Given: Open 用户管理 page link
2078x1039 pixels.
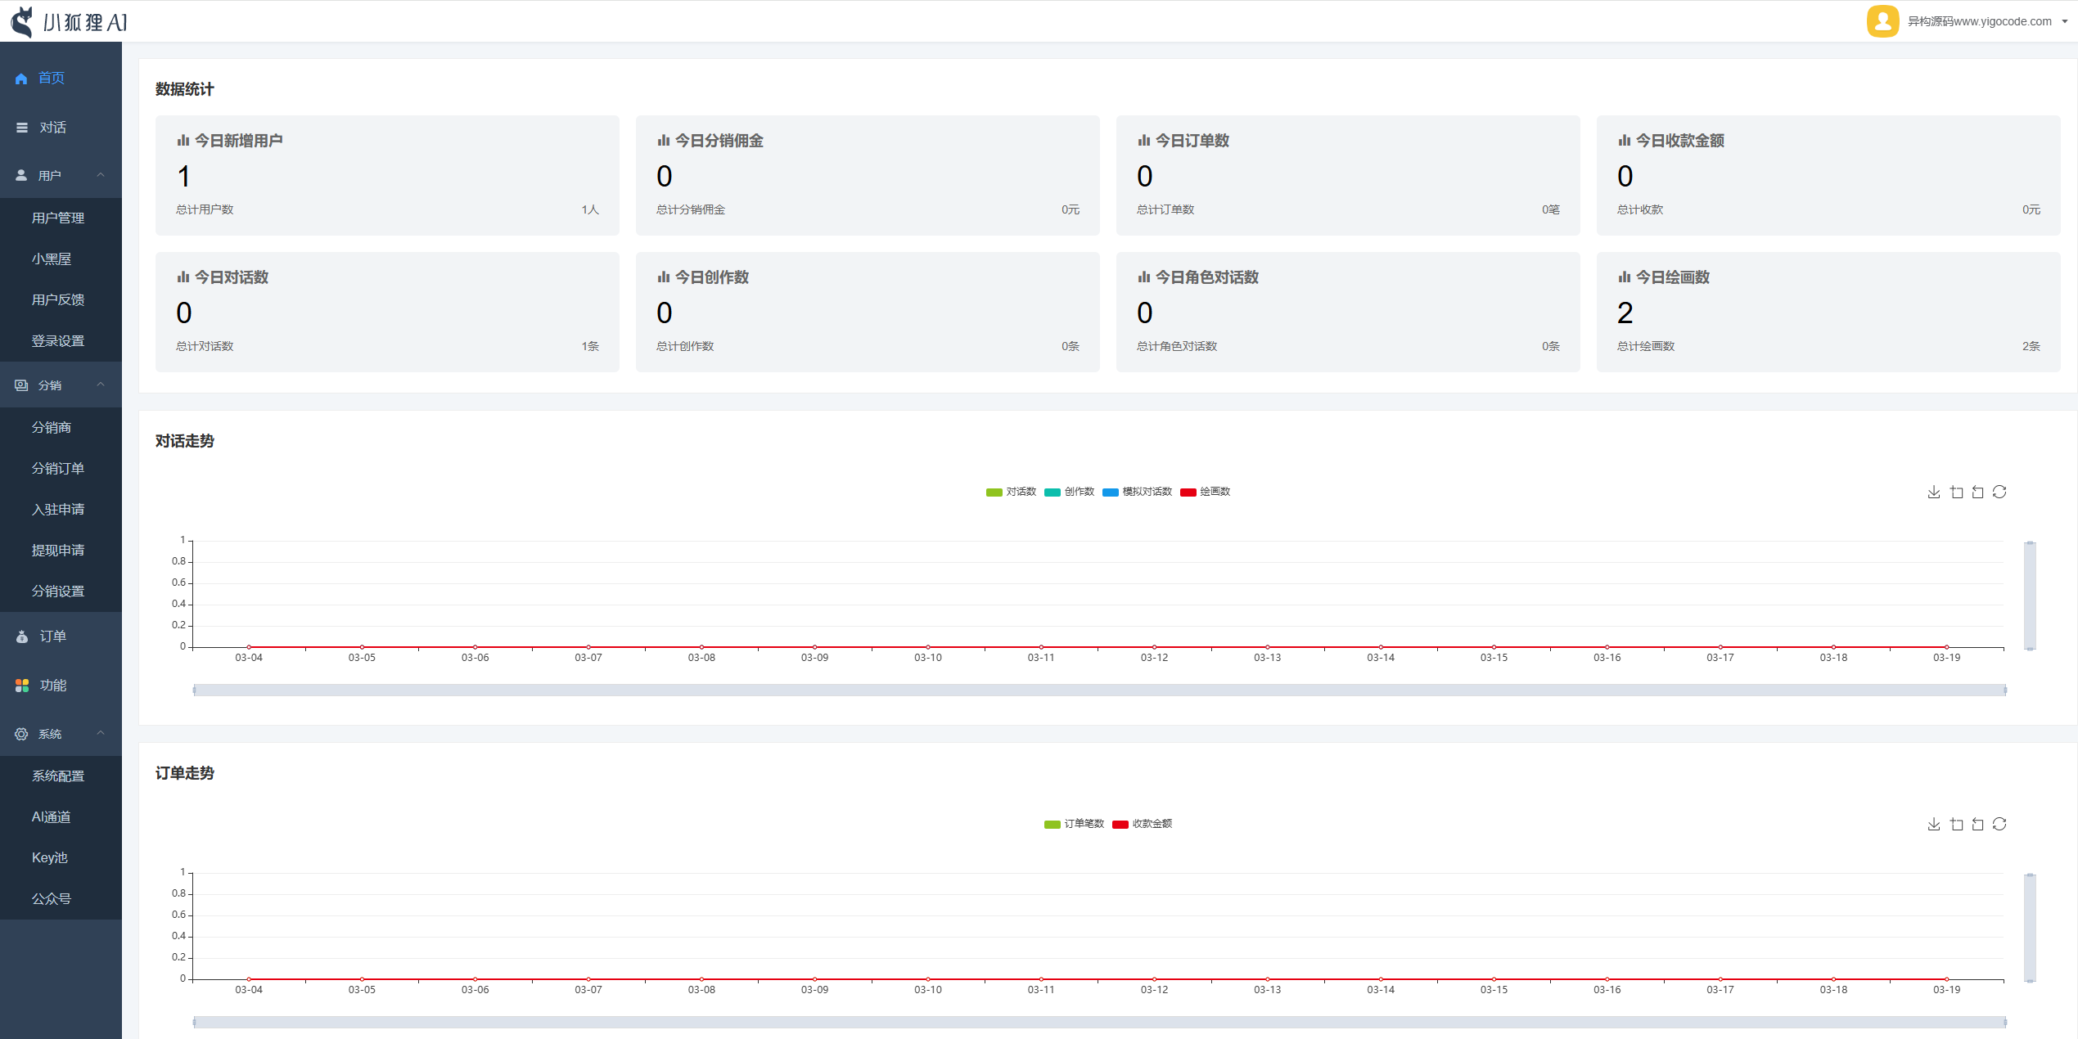Looking at the screenshot, I should (57, 218).
